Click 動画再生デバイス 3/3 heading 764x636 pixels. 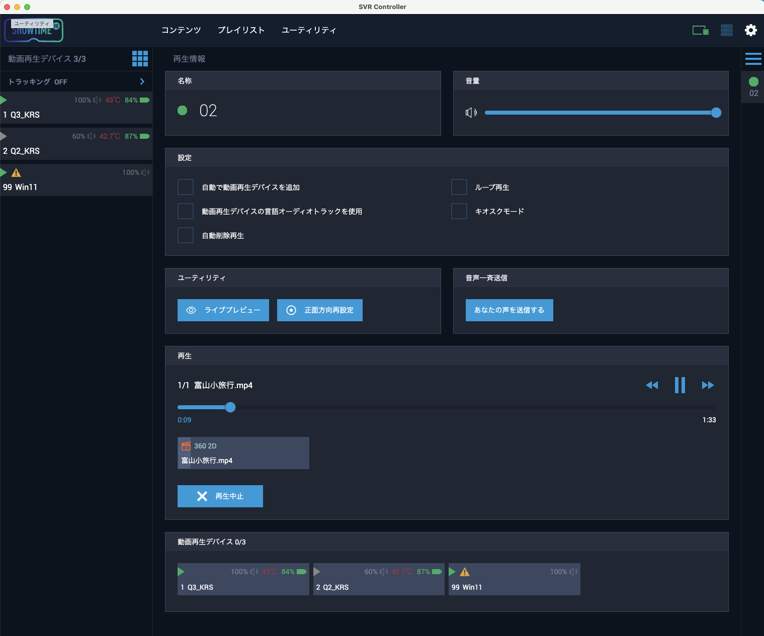point(47,59)
